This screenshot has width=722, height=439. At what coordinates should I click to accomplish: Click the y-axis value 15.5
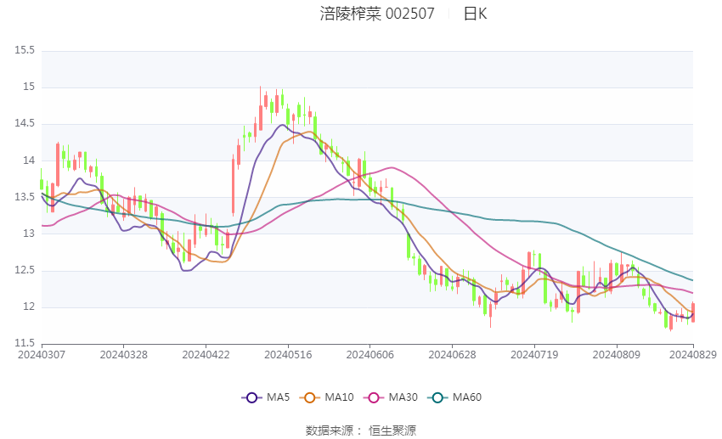pos(25,50)
